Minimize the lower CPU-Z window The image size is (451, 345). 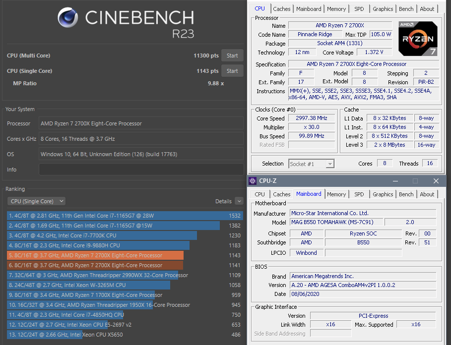coord(395,181)
